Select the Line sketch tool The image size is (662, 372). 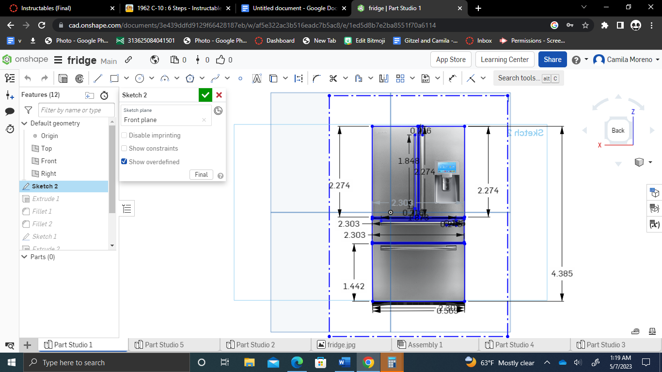(x=98, y=77)
